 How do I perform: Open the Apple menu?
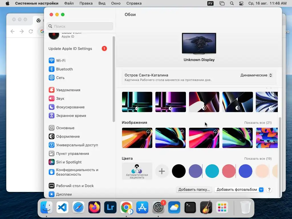pos(7,3)
